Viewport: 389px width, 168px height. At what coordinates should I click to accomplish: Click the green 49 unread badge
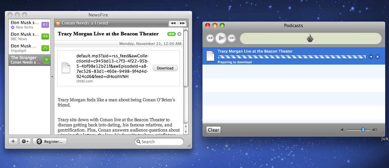45,36
